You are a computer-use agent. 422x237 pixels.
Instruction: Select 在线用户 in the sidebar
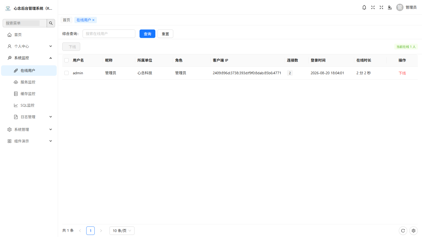pos(29,71)
